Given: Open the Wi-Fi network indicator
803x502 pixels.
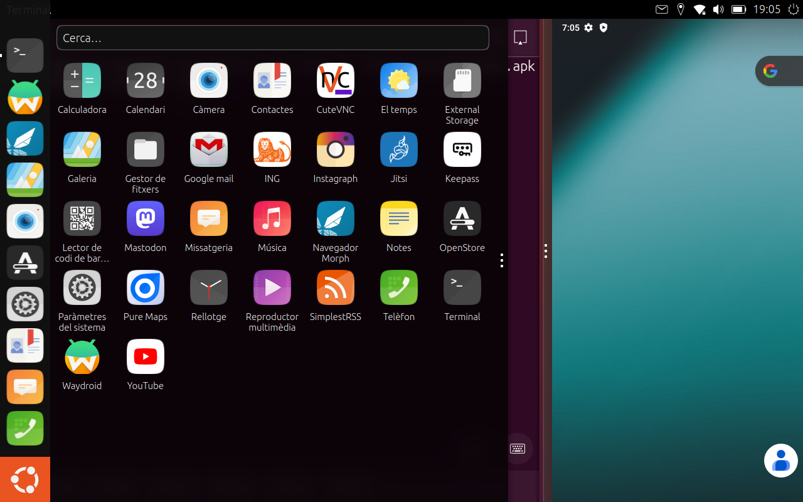Looking at the screenshot, I should tap(699, 9).
